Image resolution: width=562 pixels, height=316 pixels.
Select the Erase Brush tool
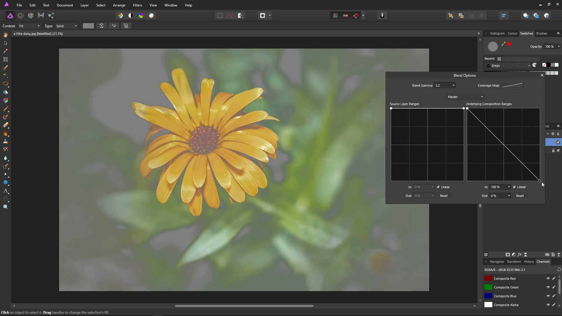(x=6, y=125)
